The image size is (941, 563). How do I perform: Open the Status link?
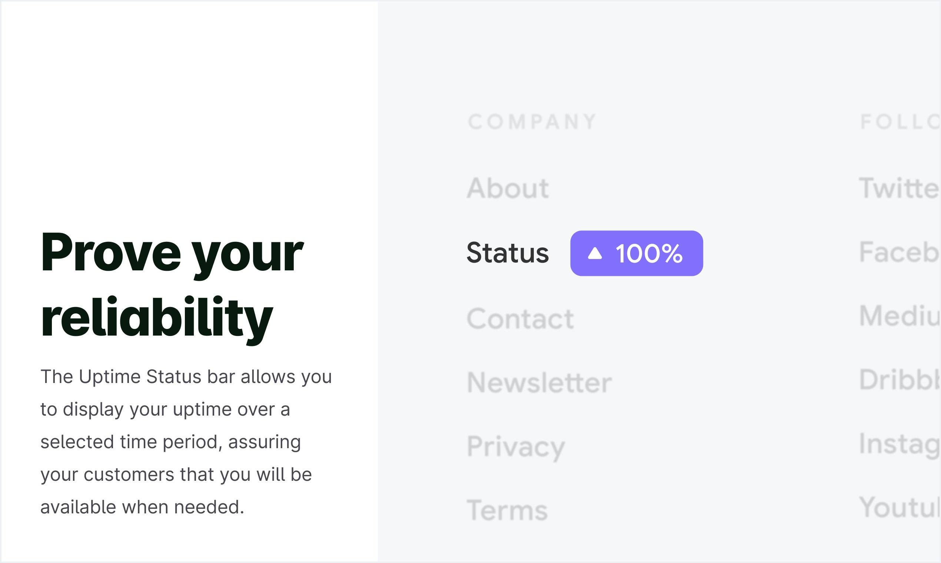pyautogui.click(x=507, y=253)
